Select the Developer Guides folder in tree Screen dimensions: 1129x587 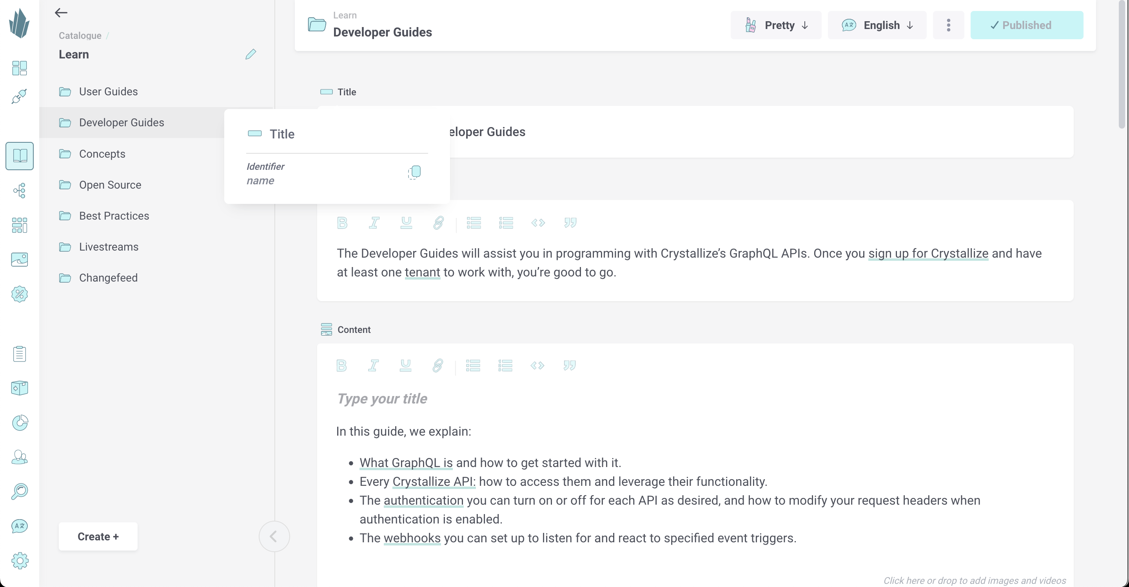pyautogui.click(x=122, y=122)
